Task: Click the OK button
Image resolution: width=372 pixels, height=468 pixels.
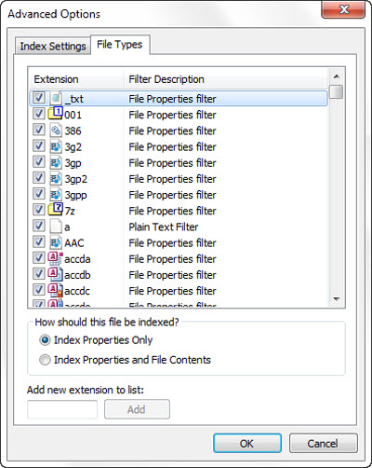Action: [247, 443]
